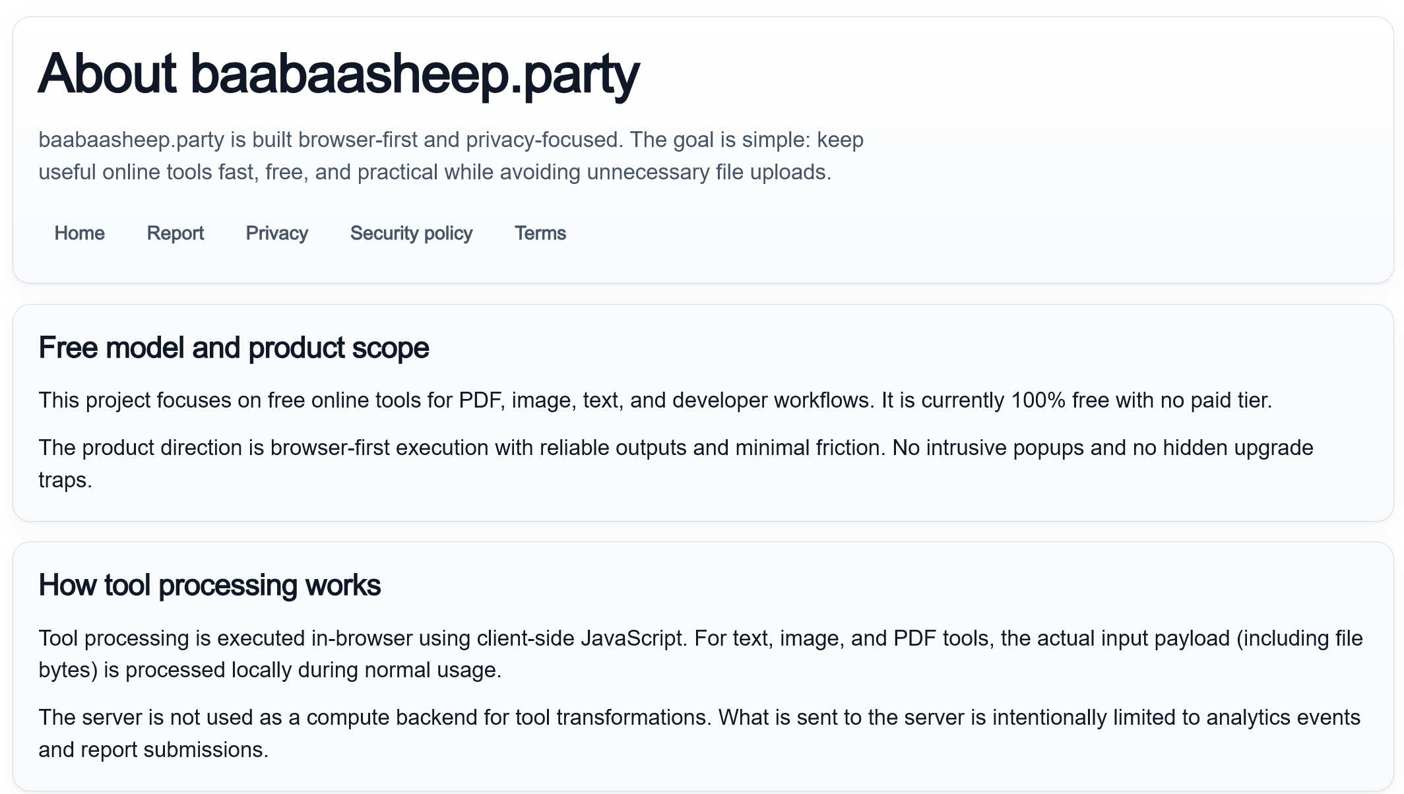Image resolution: width=1404 pixels, height=794 pixels.
Task: Click the Terms link
Action: click(x=540, y=233)
